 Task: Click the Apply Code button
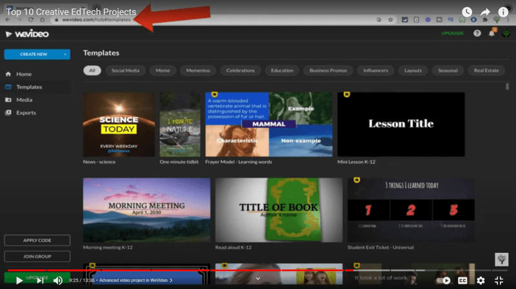[37, 241]
